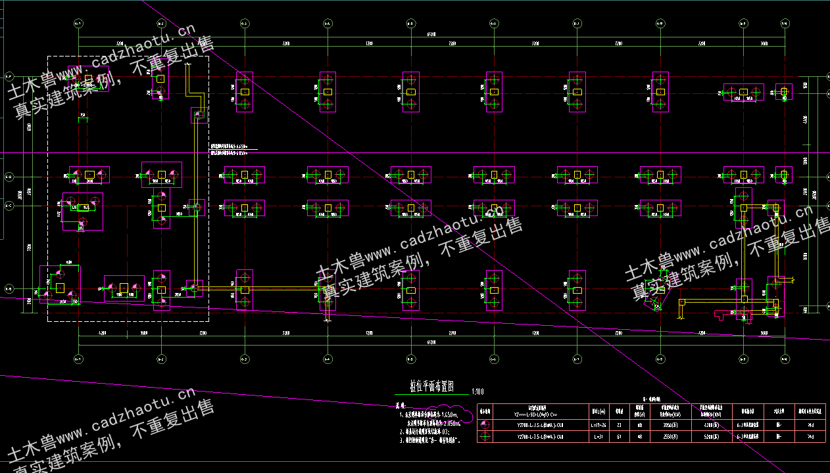Click the top-left grid axis bubble
The image size is (830, 473).
click(78, 24)
